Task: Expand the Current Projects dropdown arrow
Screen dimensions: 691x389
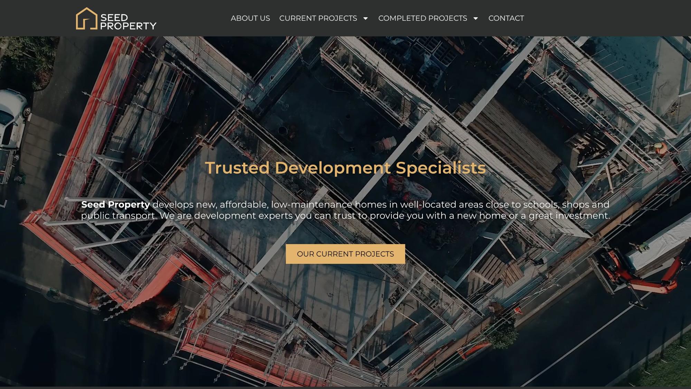Action: point(366,18)
